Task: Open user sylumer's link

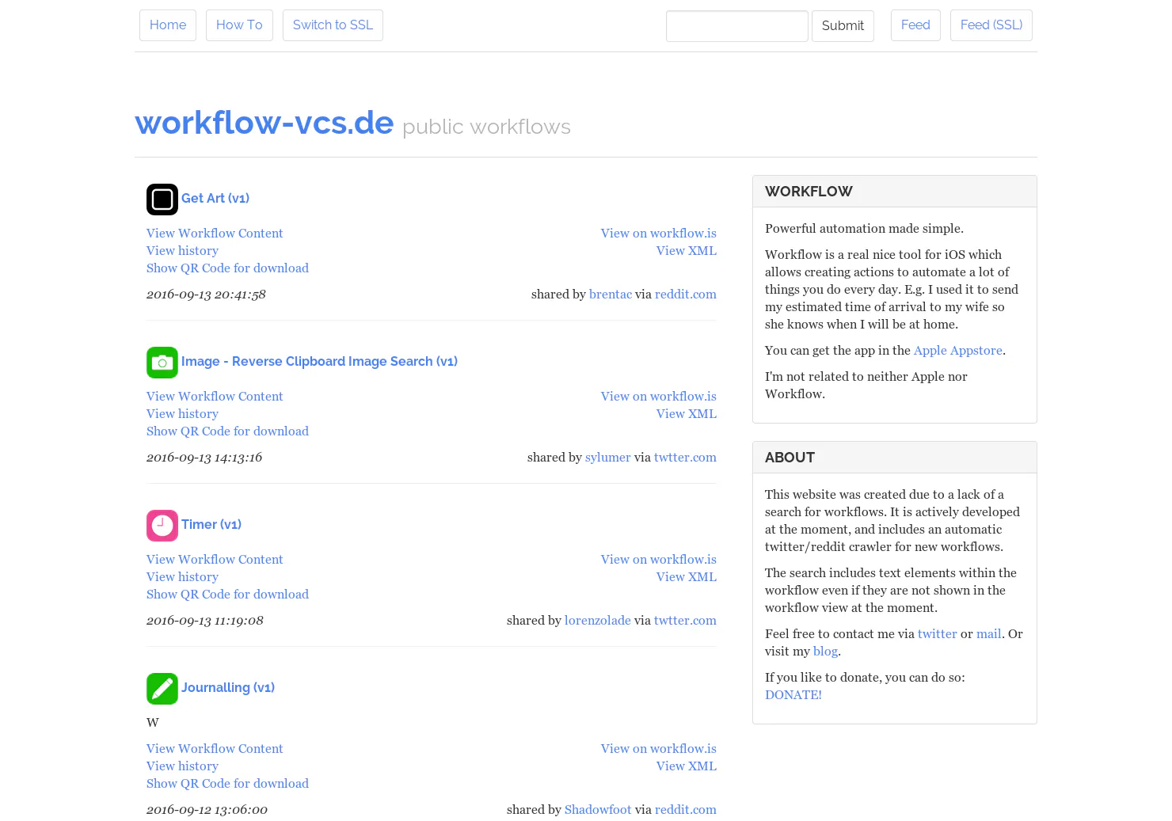Action: [608, 457]
